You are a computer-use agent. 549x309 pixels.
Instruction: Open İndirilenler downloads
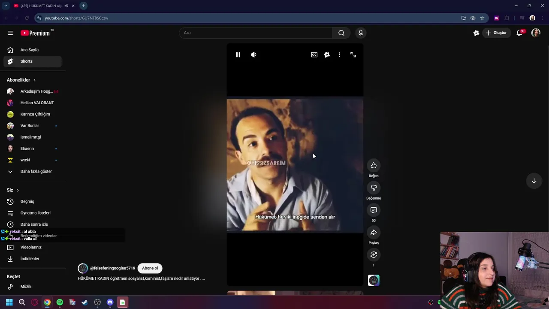(x=33, y=259)
